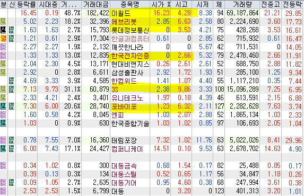The height and width of the screenshot is (196, 304).
Task: Click the 증 icon in the 엔피 row
Action: pyautogui.click(x=3, y=115)
